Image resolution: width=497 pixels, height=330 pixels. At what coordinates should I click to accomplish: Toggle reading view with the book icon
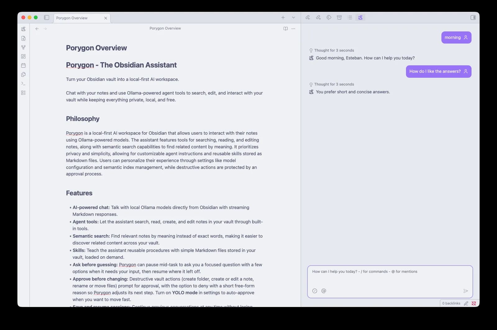(x=285, y=29)
